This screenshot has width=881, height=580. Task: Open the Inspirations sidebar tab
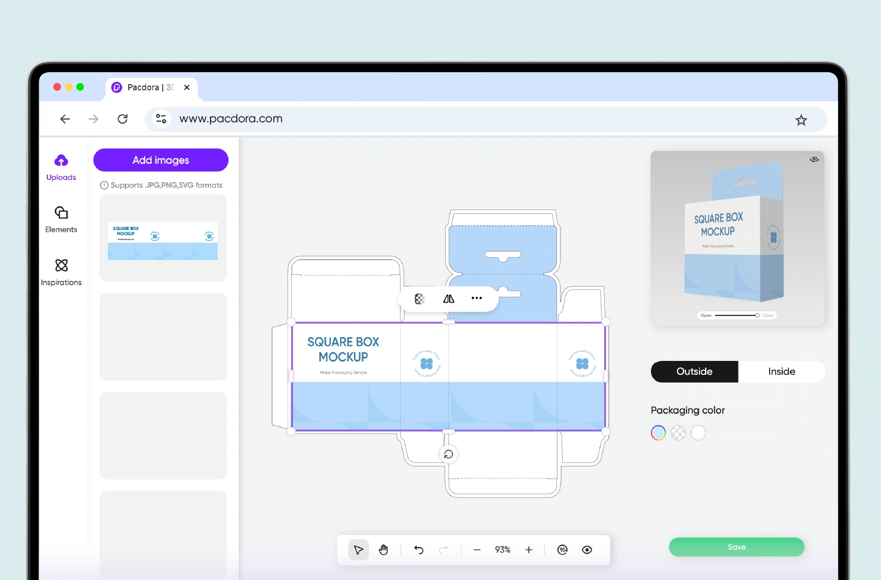61,272
